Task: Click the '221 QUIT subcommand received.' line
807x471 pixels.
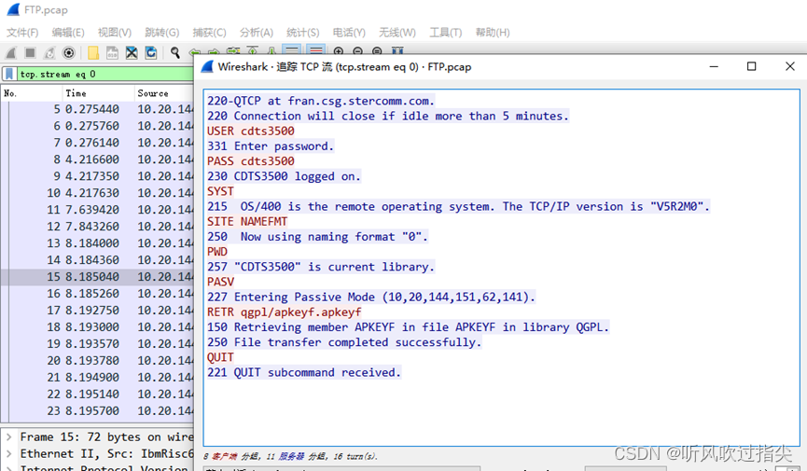Action: pyautogui.click(x=304, y=373)
